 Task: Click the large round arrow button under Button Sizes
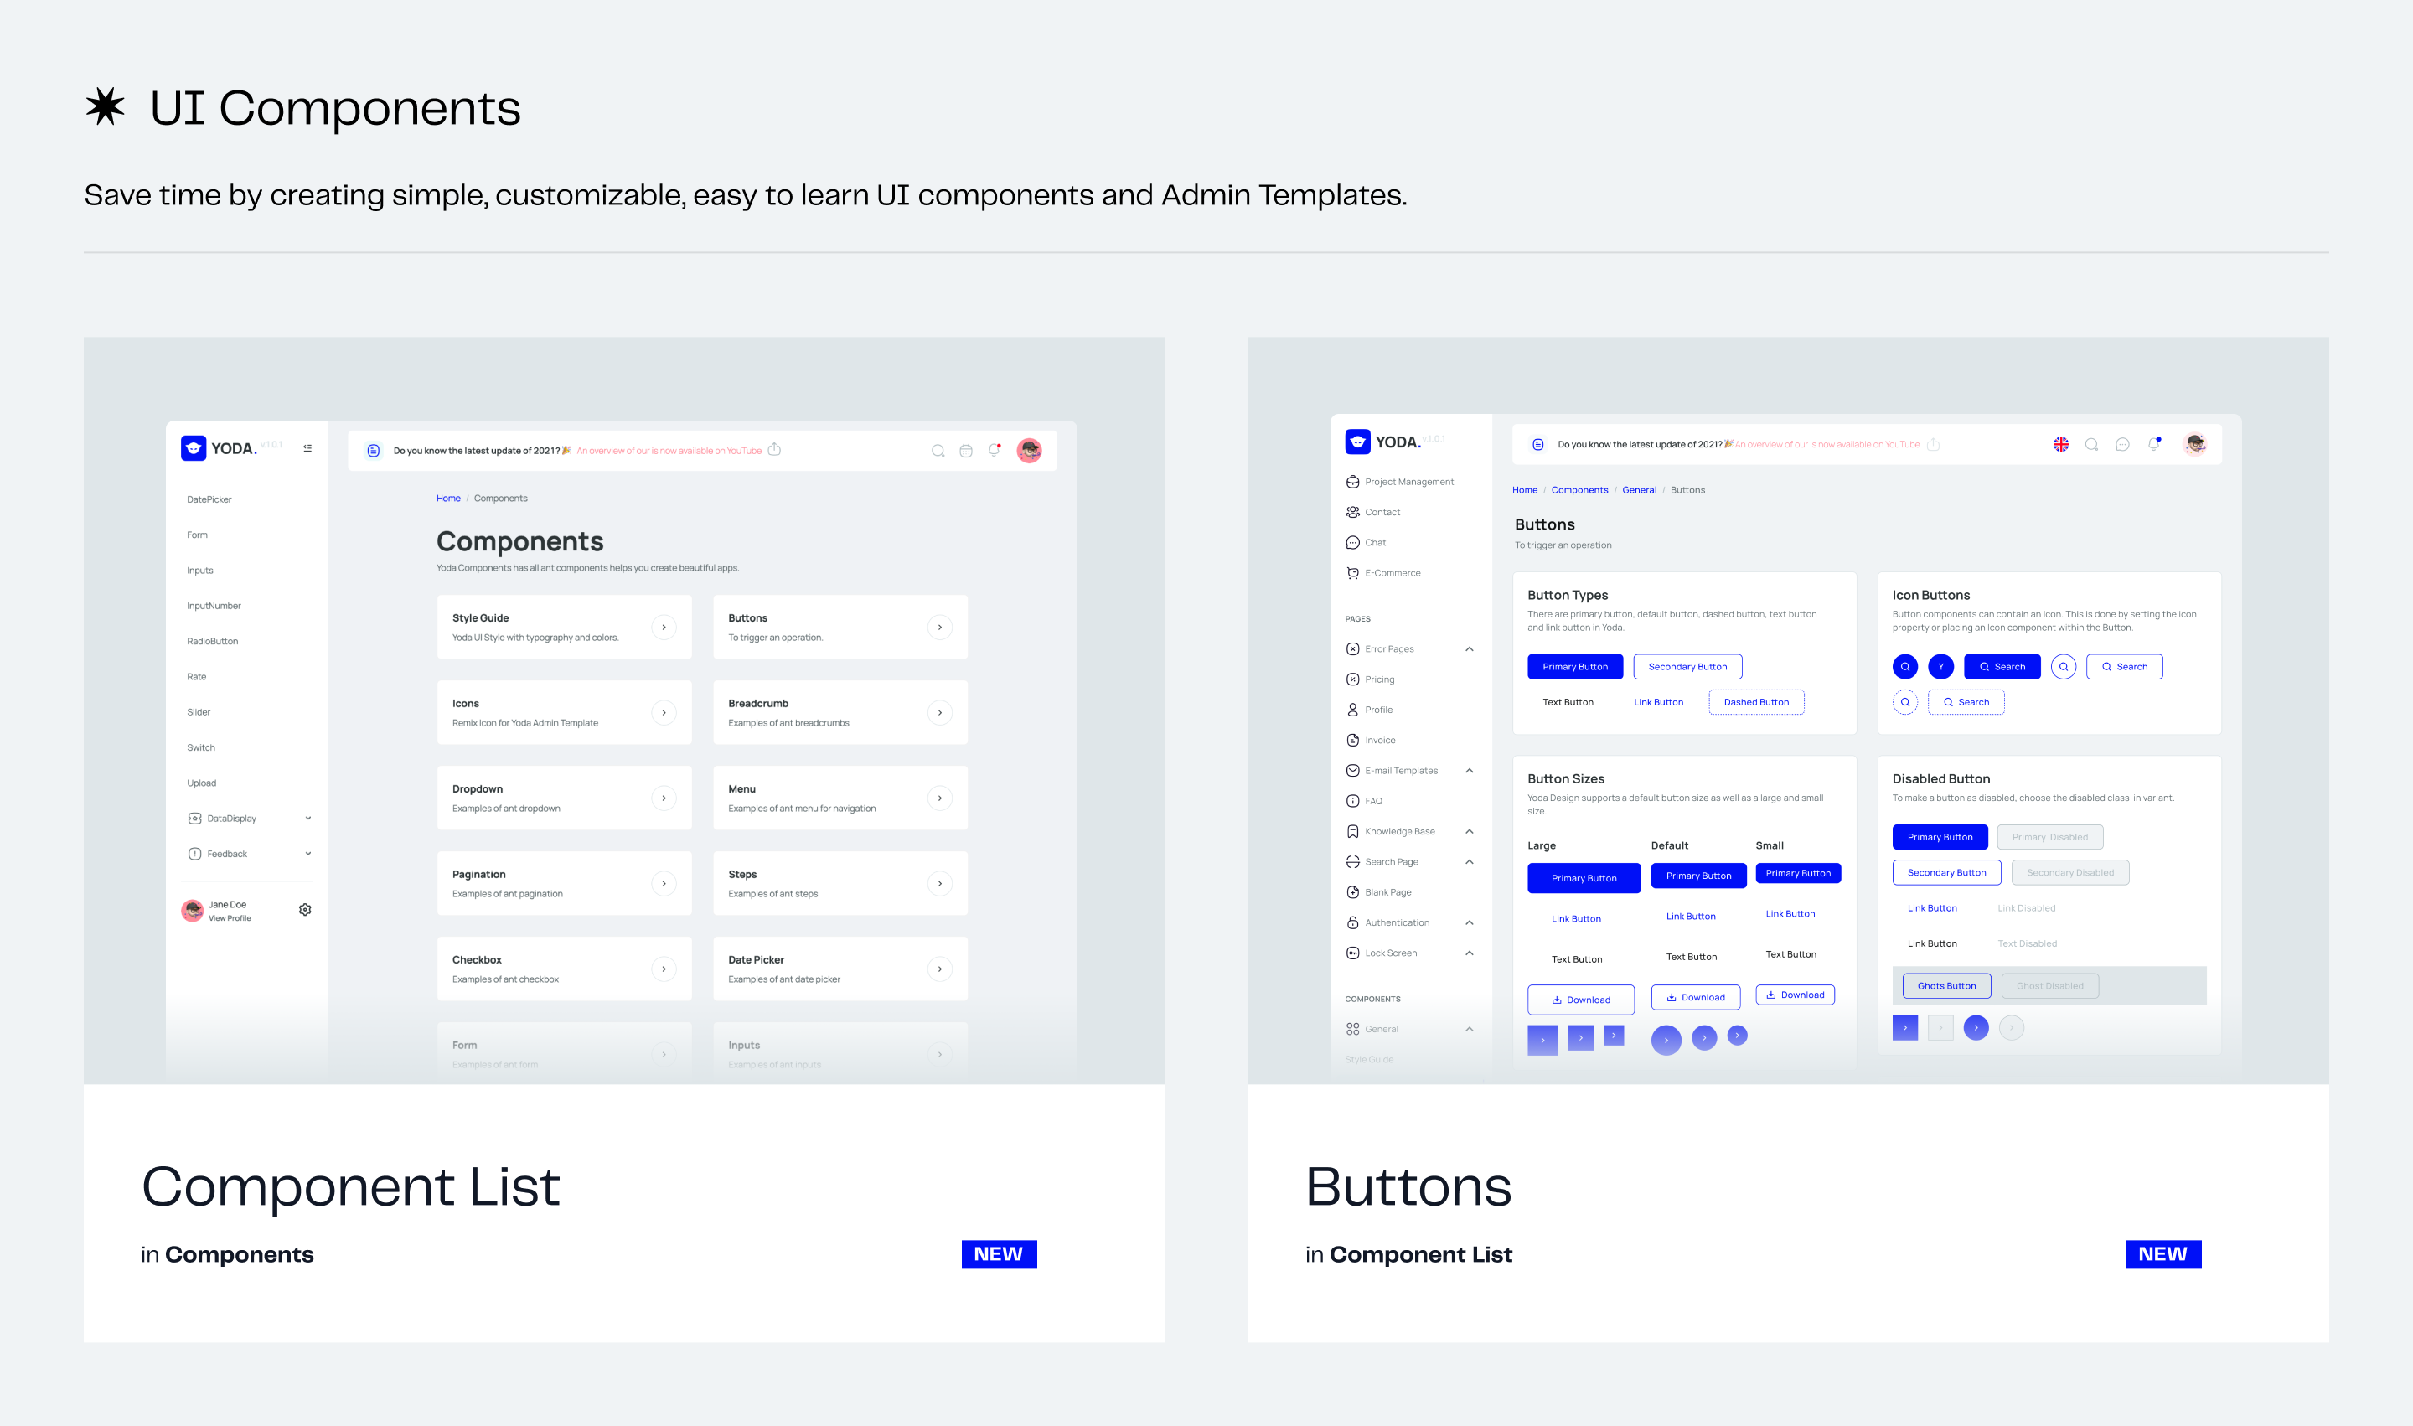click(1666, 1040)
